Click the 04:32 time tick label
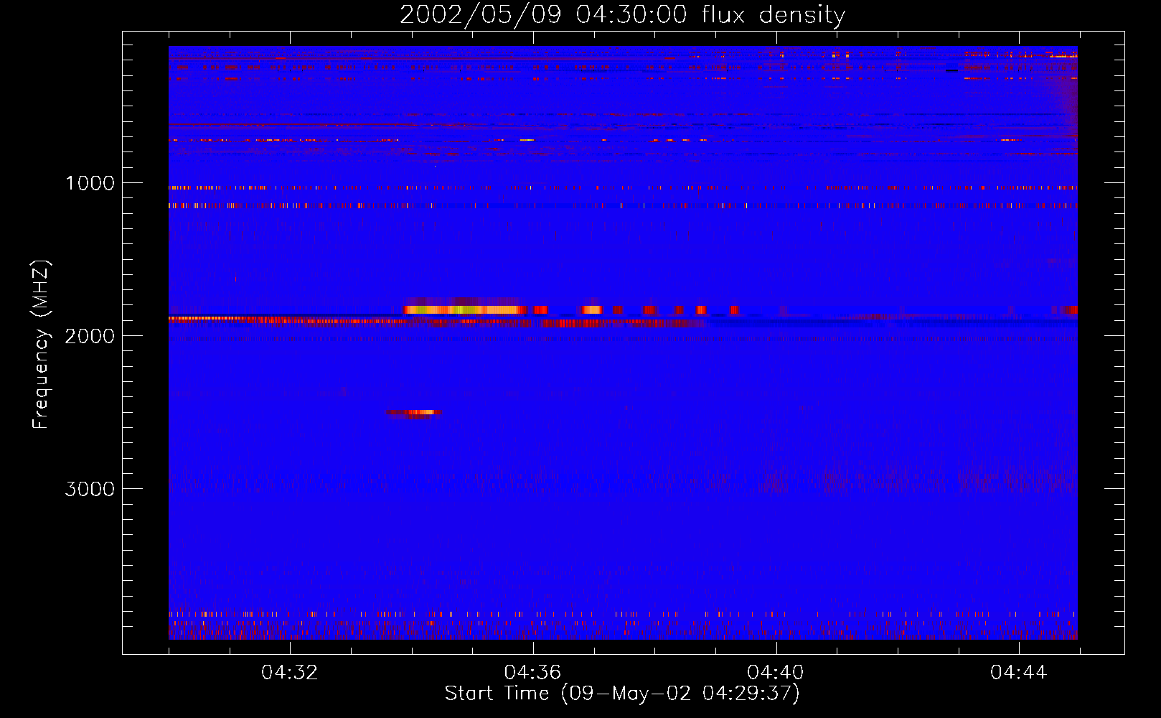This screenshot has width=1161, height=718. [x=290, y=673]
